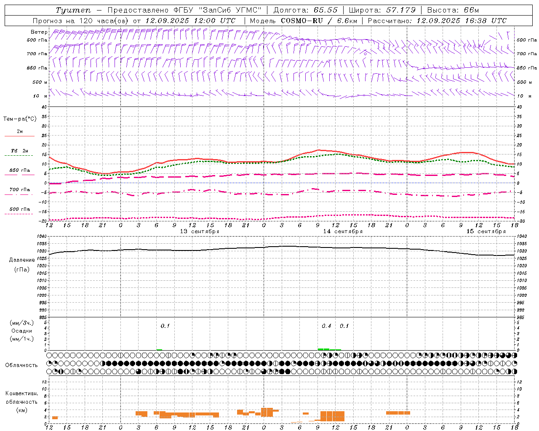Image resolution: width=539 pixels, height=431 pixels.
Task: Click the "Tyumen" station title
Action: (74, 10)
